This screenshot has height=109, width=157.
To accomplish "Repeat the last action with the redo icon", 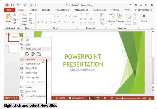I will click(25, 5).
